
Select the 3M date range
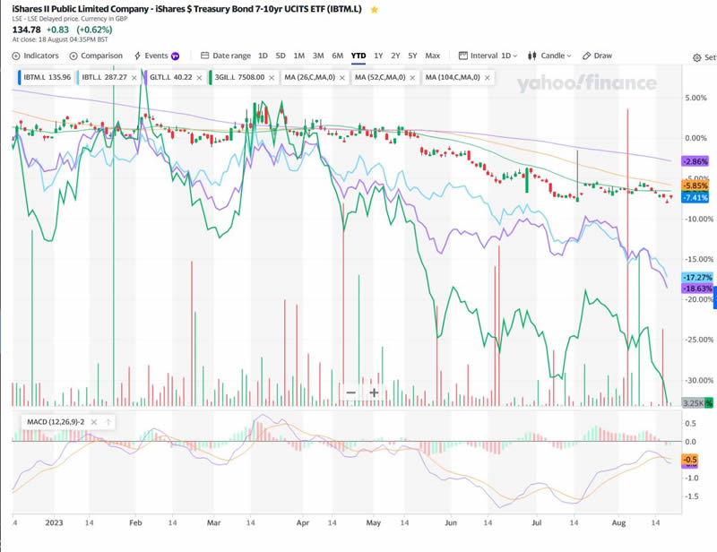[x=318, y=56]
